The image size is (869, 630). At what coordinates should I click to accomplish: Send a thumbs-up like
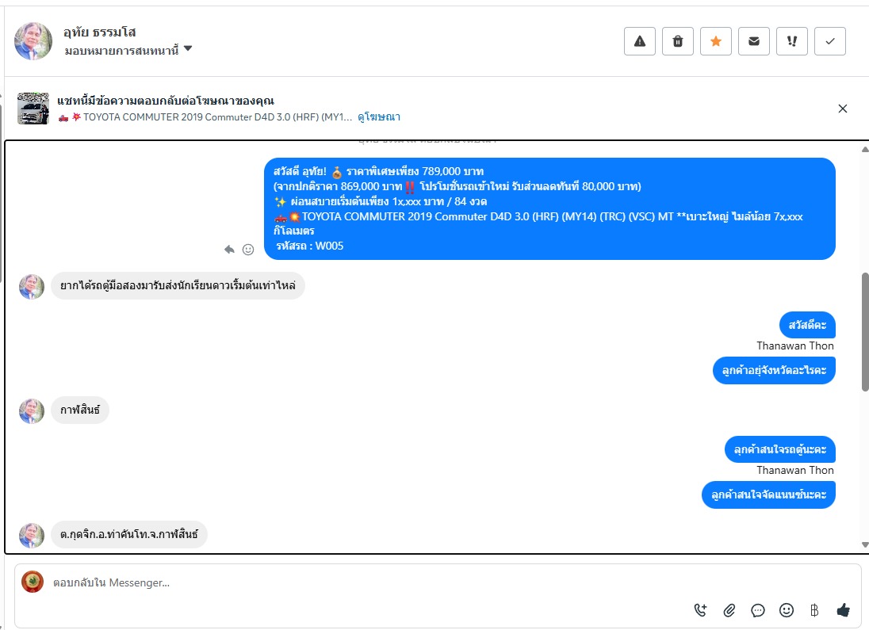click(843, 610)
